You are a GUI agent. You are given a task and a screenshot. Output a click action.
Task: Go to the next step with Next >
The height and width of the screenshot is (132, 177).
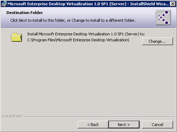(124, 125)
